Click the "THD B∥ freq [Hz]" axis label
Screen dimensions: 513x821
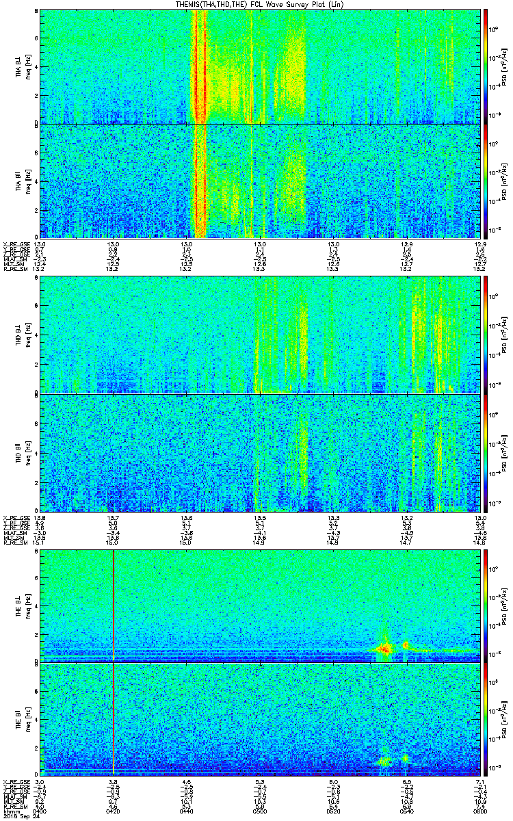tap(22, 453)
